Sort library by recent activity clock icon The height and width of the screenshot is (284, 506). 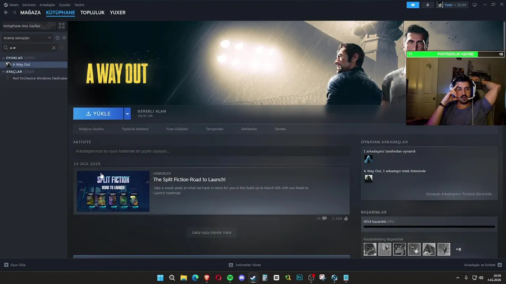pyautogui.click(x=57, y=38)
